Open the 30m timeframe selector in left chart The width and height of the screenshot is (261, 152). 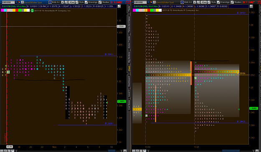pyautogui.click(x=71, y=2)
